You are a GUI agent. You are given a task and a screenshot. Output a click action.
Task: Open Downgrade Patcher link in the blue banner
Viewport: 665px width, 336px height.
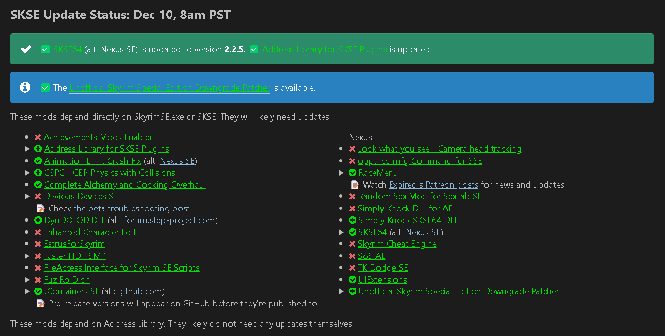coord(170,88)
